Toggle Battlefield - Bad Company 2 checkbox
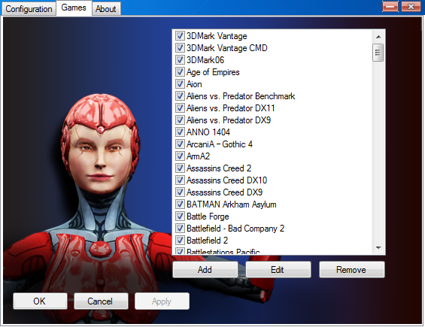The image size is (425, 327). [x=180, y=228]
